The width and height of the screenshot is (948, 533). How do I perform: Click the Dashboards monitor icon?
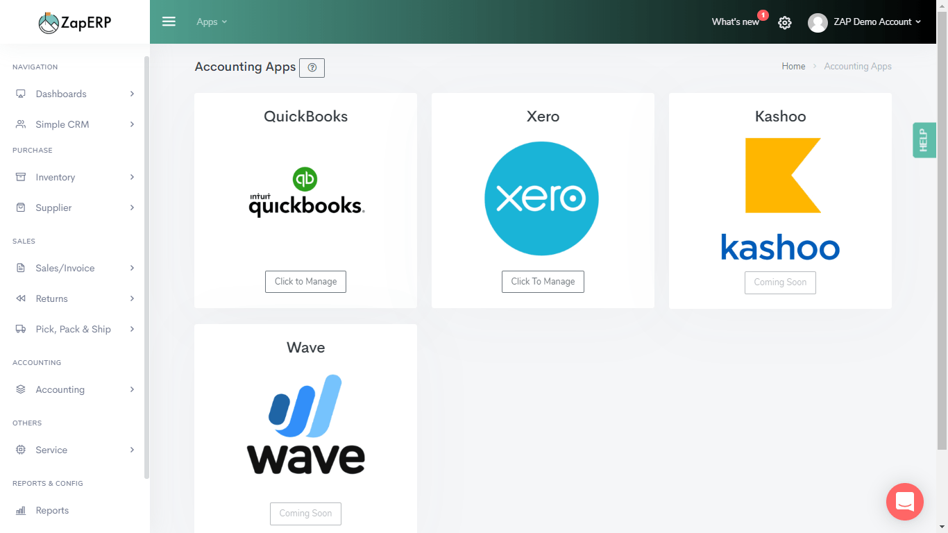point(21,94)
